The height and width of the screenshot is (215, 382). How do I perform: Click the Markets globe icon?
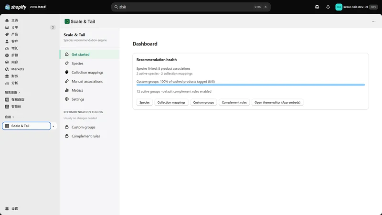coord(7,69)
